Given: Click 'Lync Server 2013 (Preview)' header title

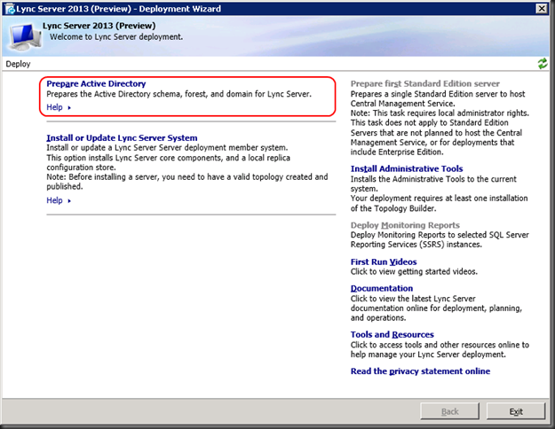Looking at the screenshot, I should tap(99, 26).
